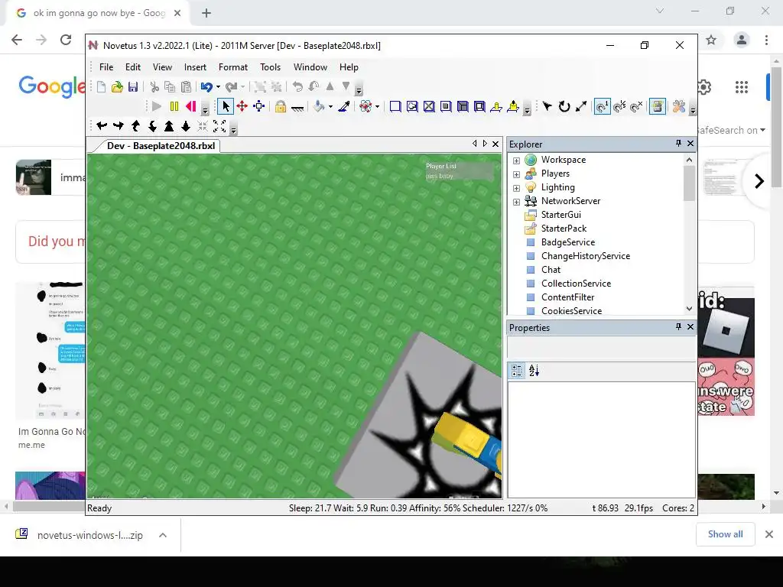Toggle one-stud grid snapping
The image size is (783, 587).
(x=603, y=106)
